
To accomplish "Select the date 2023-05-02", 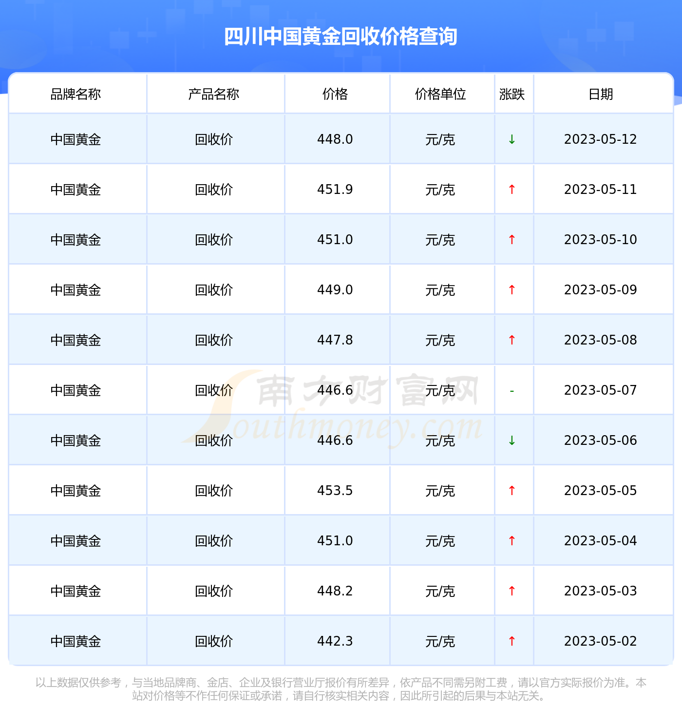I will (x=601, y=641).
